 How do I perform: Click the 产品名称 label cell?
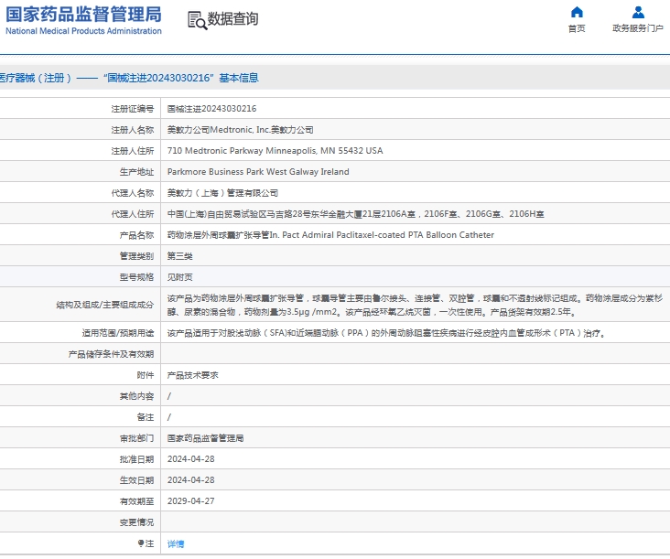81,235
